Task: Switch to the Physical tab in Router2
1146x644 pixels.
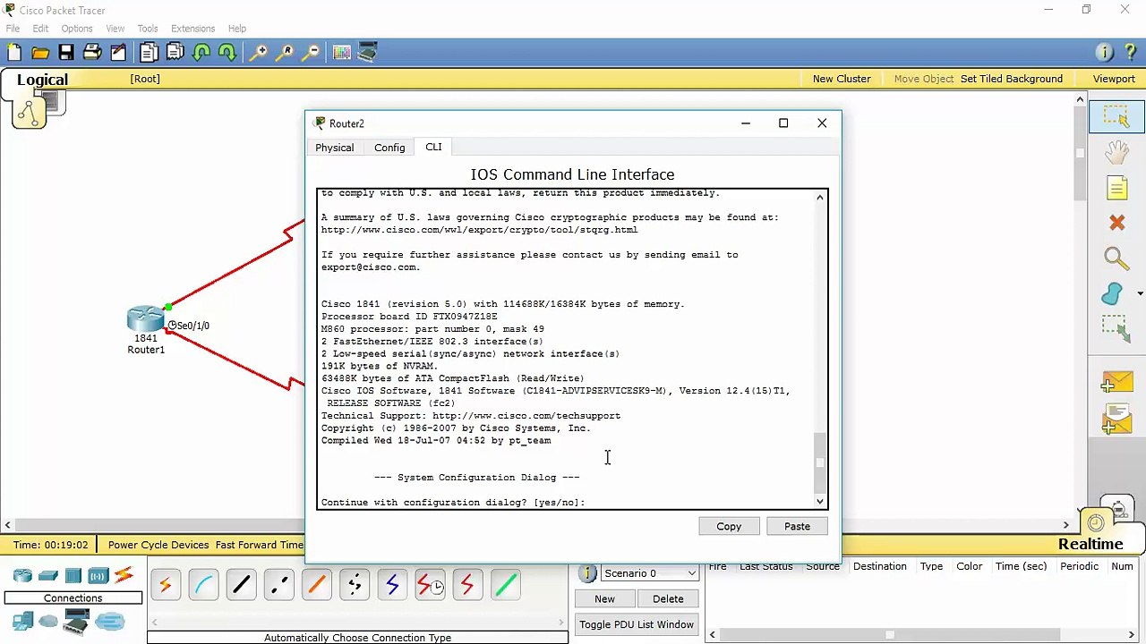Action: (x=334, y=148)
